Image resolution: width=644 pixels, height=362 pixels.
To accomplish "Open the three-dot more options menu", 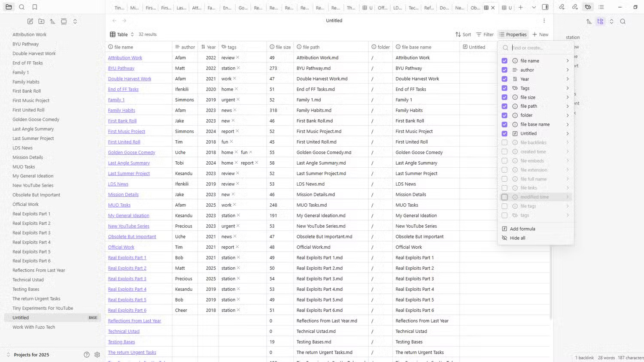I will click(x=544, y=21).
